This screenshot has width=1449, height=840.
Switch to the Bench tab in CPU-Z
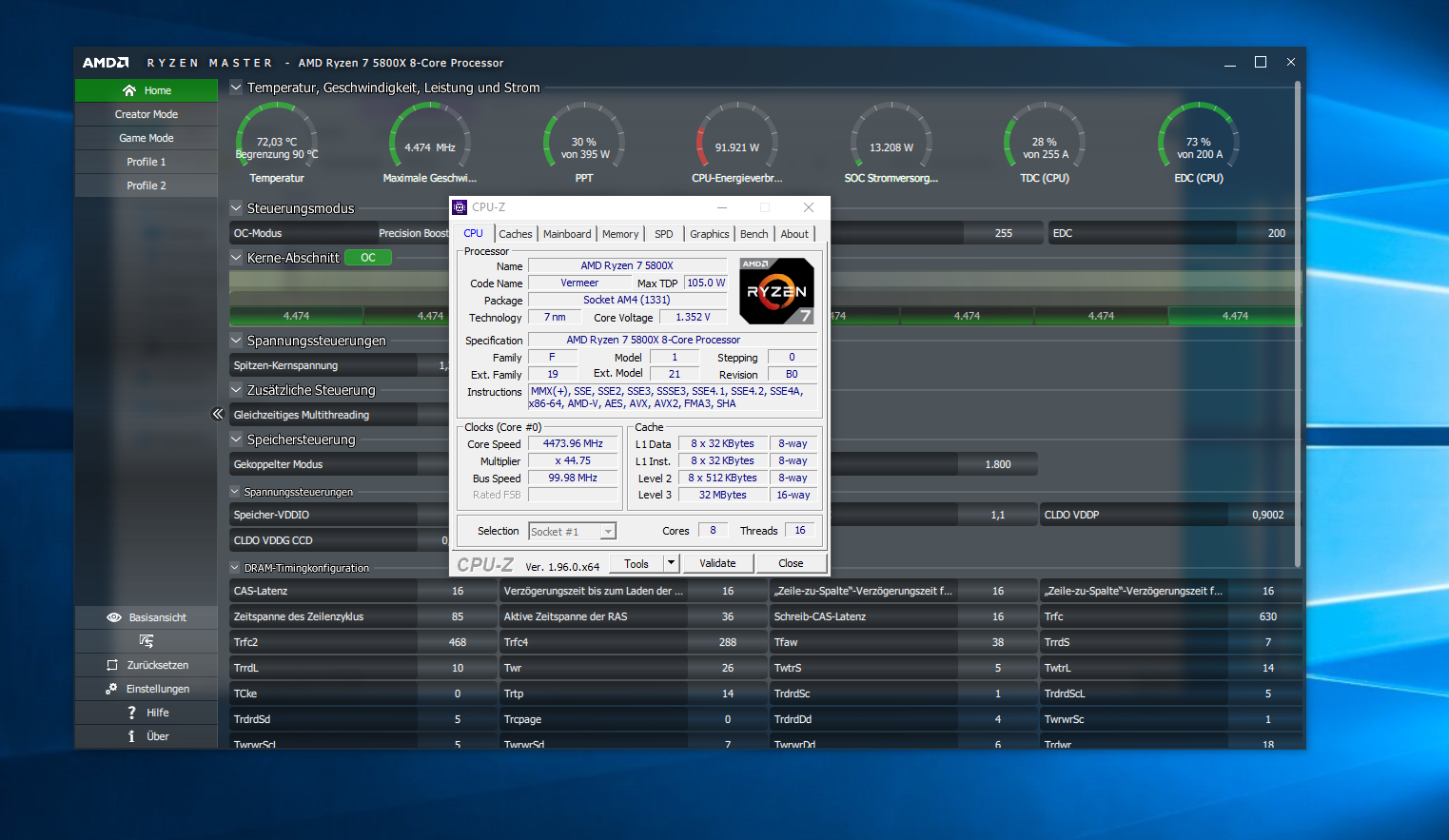754,234
